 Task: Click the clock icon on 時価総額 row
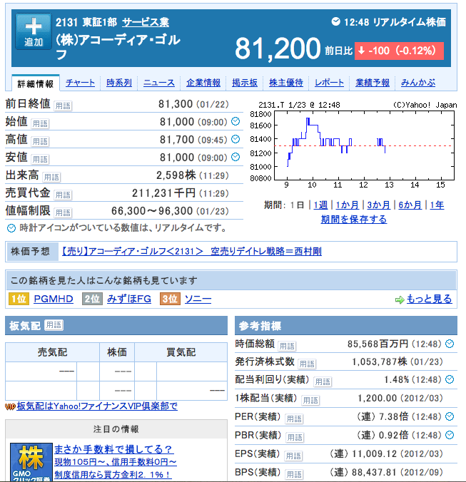coord(450,344)
